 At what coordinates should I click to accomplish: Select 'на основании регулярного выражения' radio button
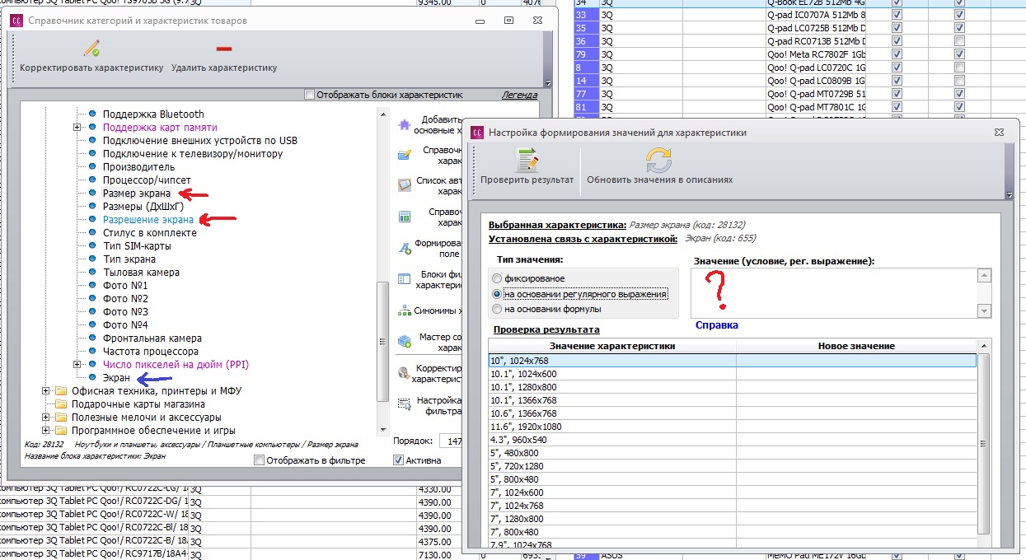[x=496, y=294]
